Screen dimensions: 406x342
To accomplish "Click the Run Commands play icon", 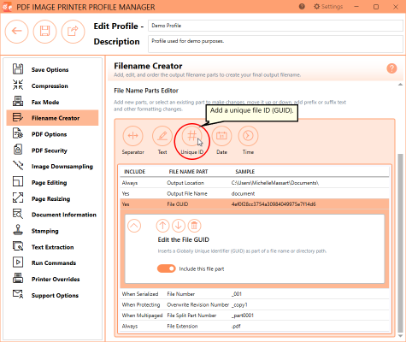I will (18, 262).
